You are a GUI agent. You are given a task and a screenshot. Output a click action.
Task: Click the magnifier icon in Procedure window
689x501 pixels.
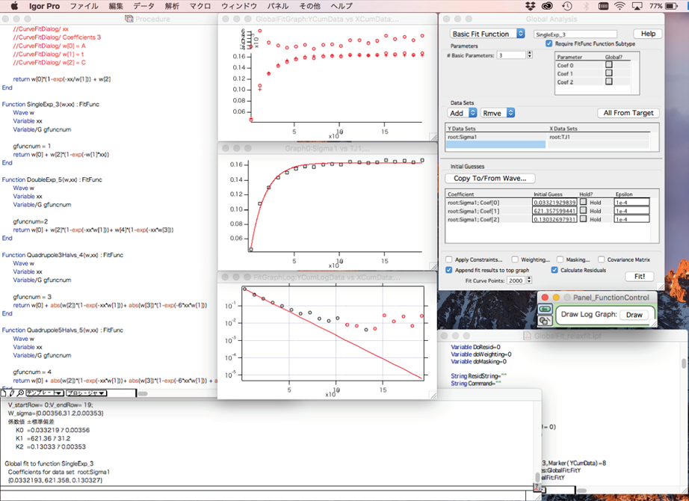coord(20,392)
